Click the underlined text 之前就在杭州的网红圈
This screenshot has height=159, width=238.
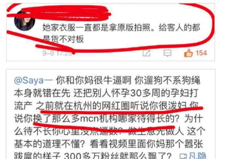83,106
